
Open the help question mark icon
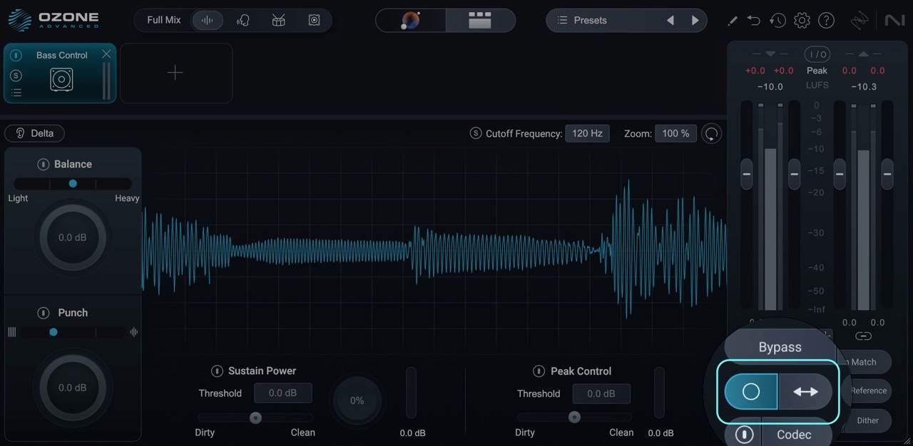tap(826, 20)
